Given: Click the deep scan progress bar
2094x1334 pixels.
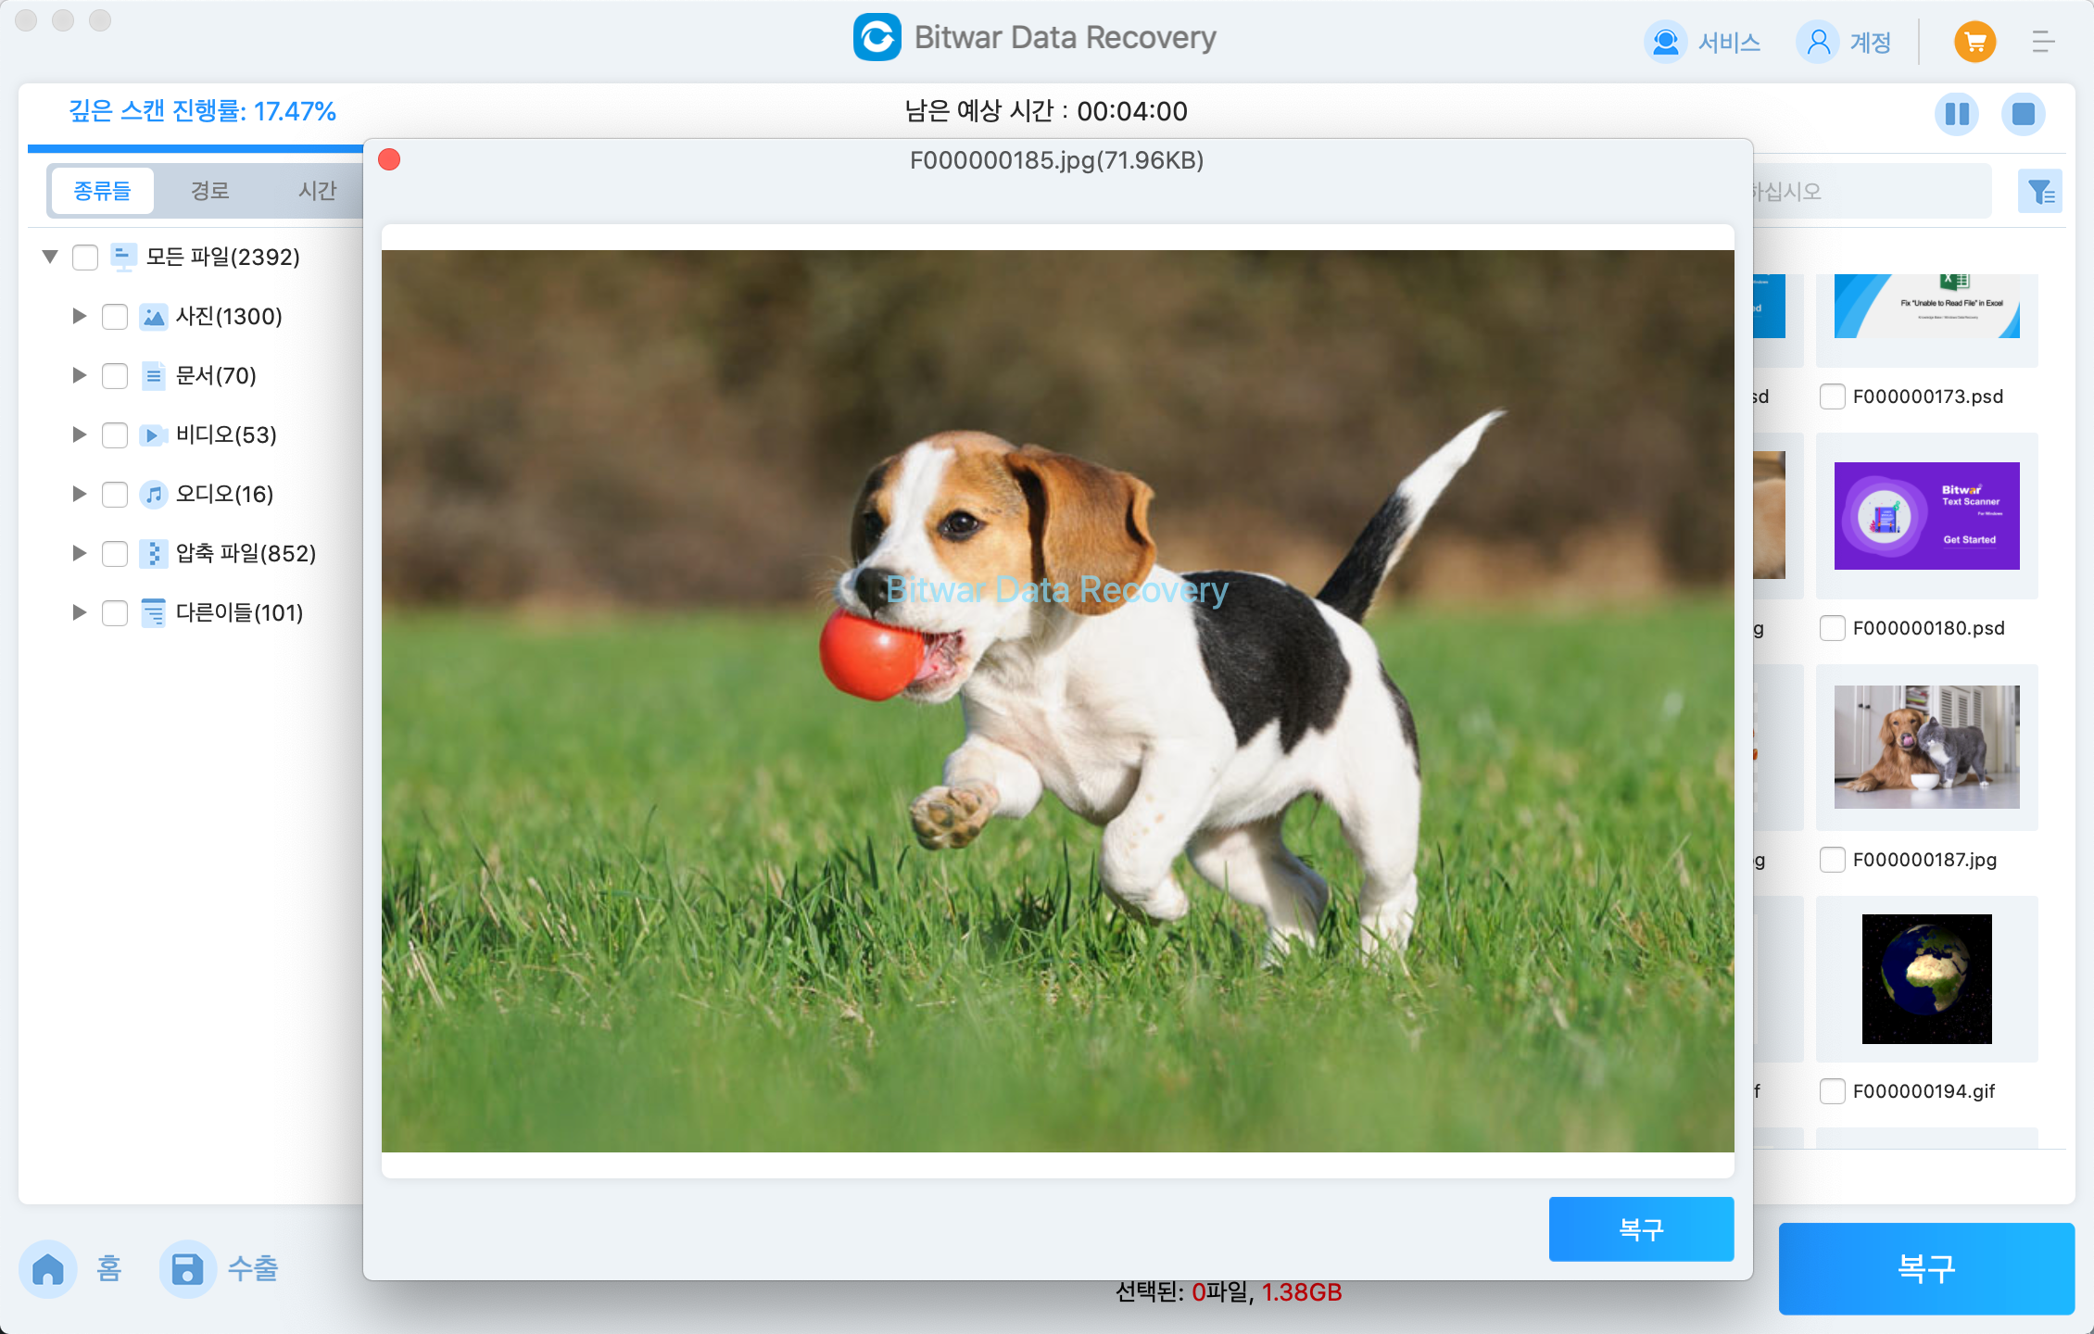Looking at the screenshot, I should tap(183, 142).
